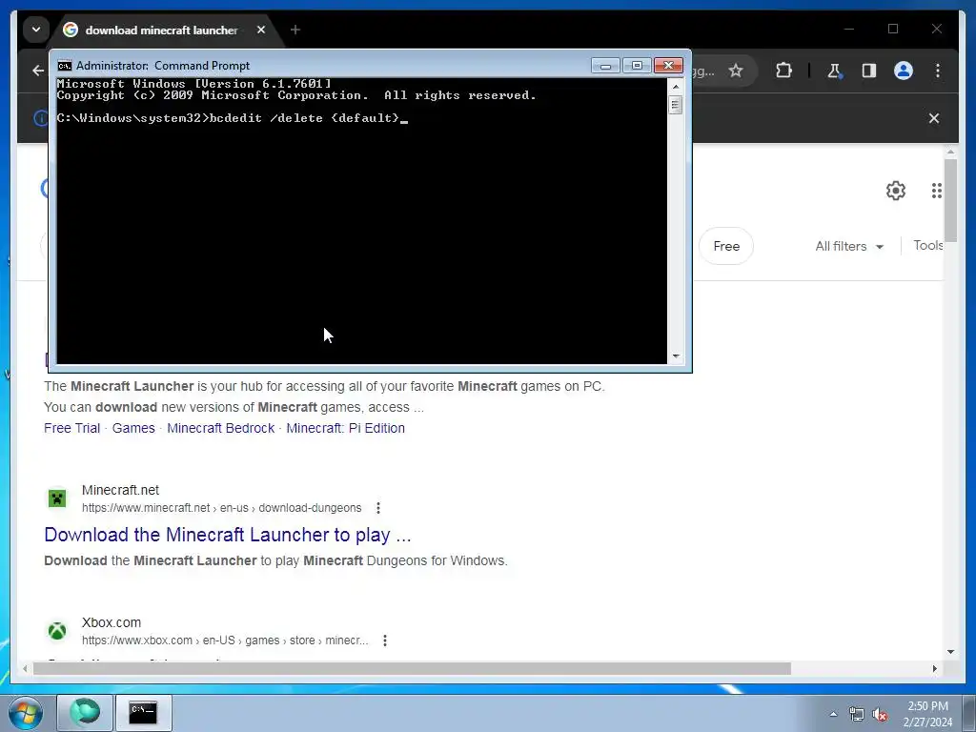The width and height of the screenshot is (976, 732).
Task: Click the Minecraft.net creeper favicon
Action: click(57, 498)
